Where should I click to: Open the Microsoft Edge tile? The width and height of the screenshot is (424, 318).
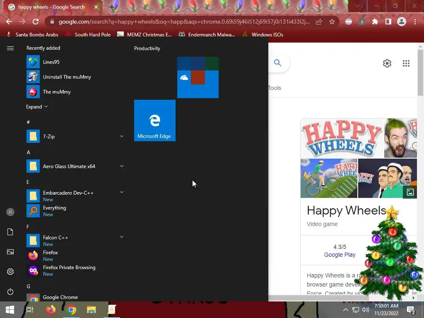(155, 120)
